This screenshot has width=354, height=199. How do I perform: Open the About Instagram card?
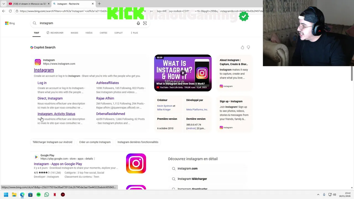coord(234,73)
